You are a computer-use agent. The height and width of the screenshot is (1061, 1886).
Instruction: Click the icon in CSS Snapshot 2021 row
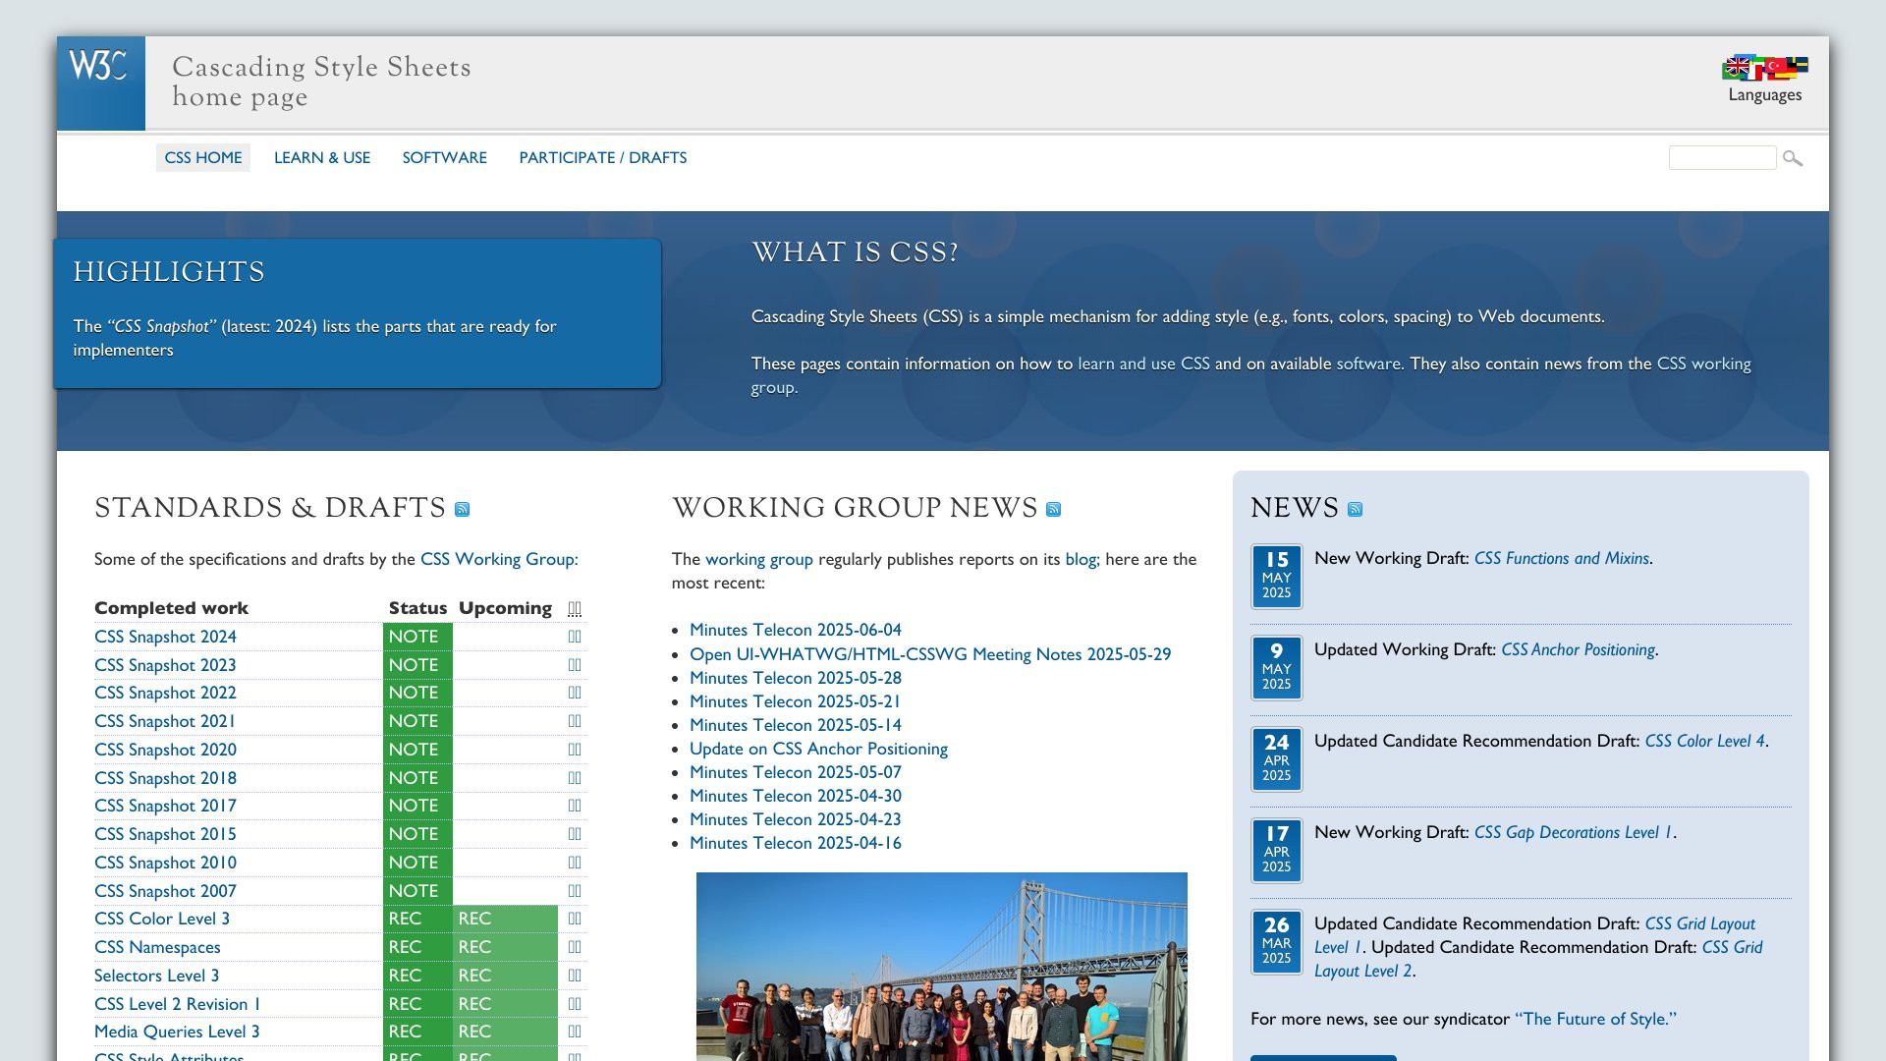point(575,721)
